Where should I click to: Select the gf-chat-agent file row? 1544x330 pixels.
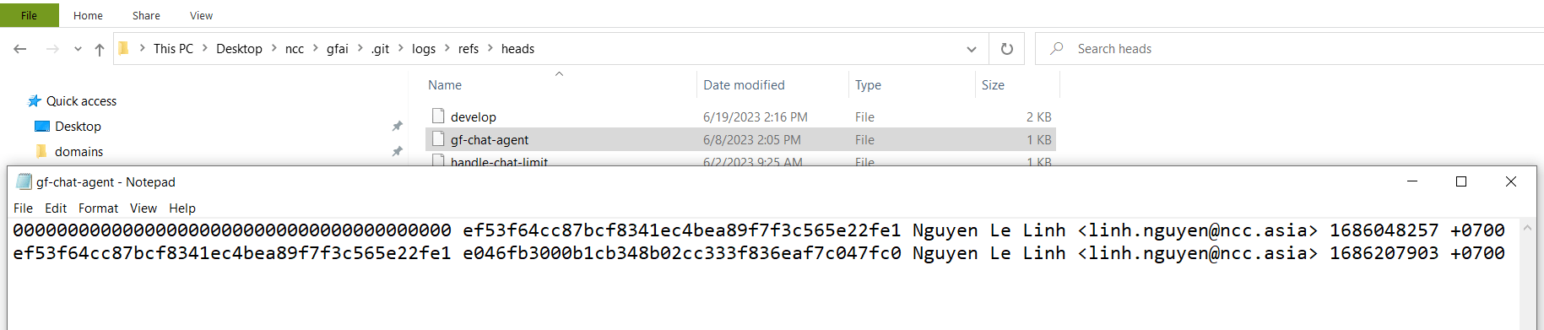tap(740, 140)
